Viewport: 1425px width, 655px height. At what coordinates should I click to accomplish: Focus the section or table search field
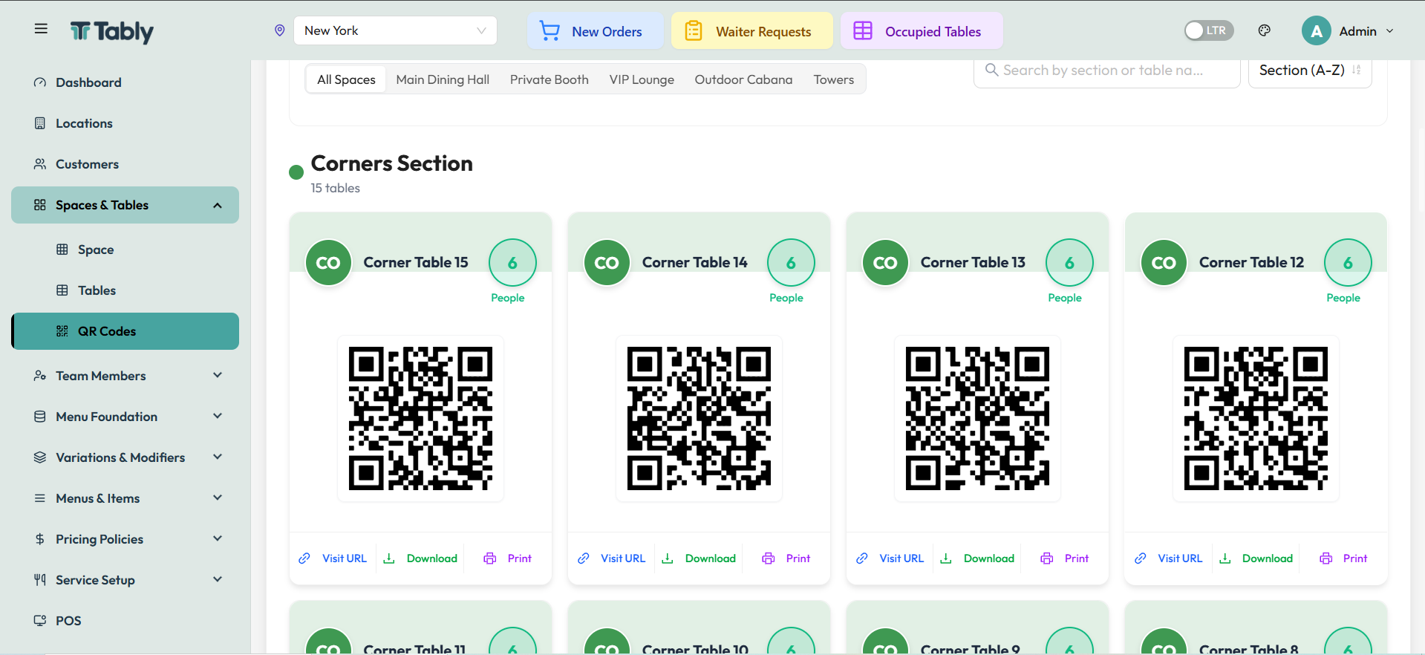(1106, 71)
